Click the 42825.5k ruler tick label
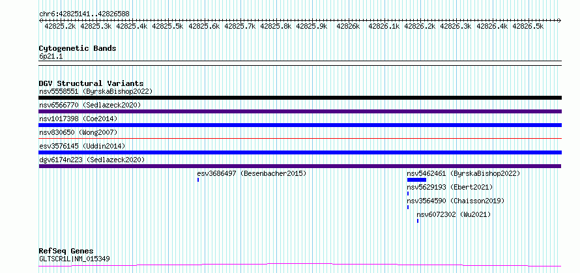Image resolution: width=580 pixels, height=273 pixels. click(167, 27)
